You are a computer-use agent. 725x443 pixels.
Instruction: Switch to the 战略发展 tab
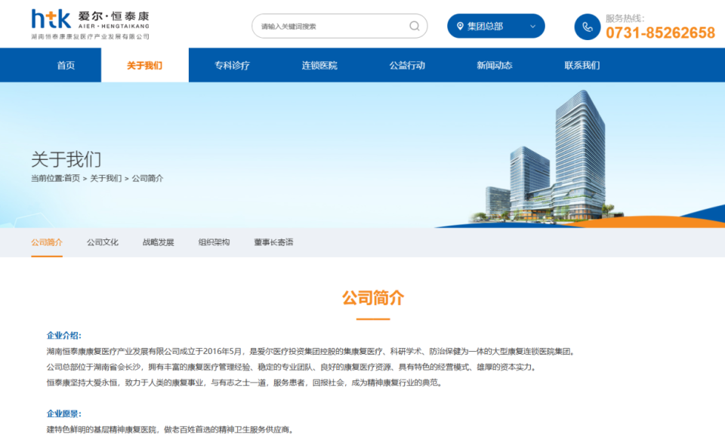point(158,242)
